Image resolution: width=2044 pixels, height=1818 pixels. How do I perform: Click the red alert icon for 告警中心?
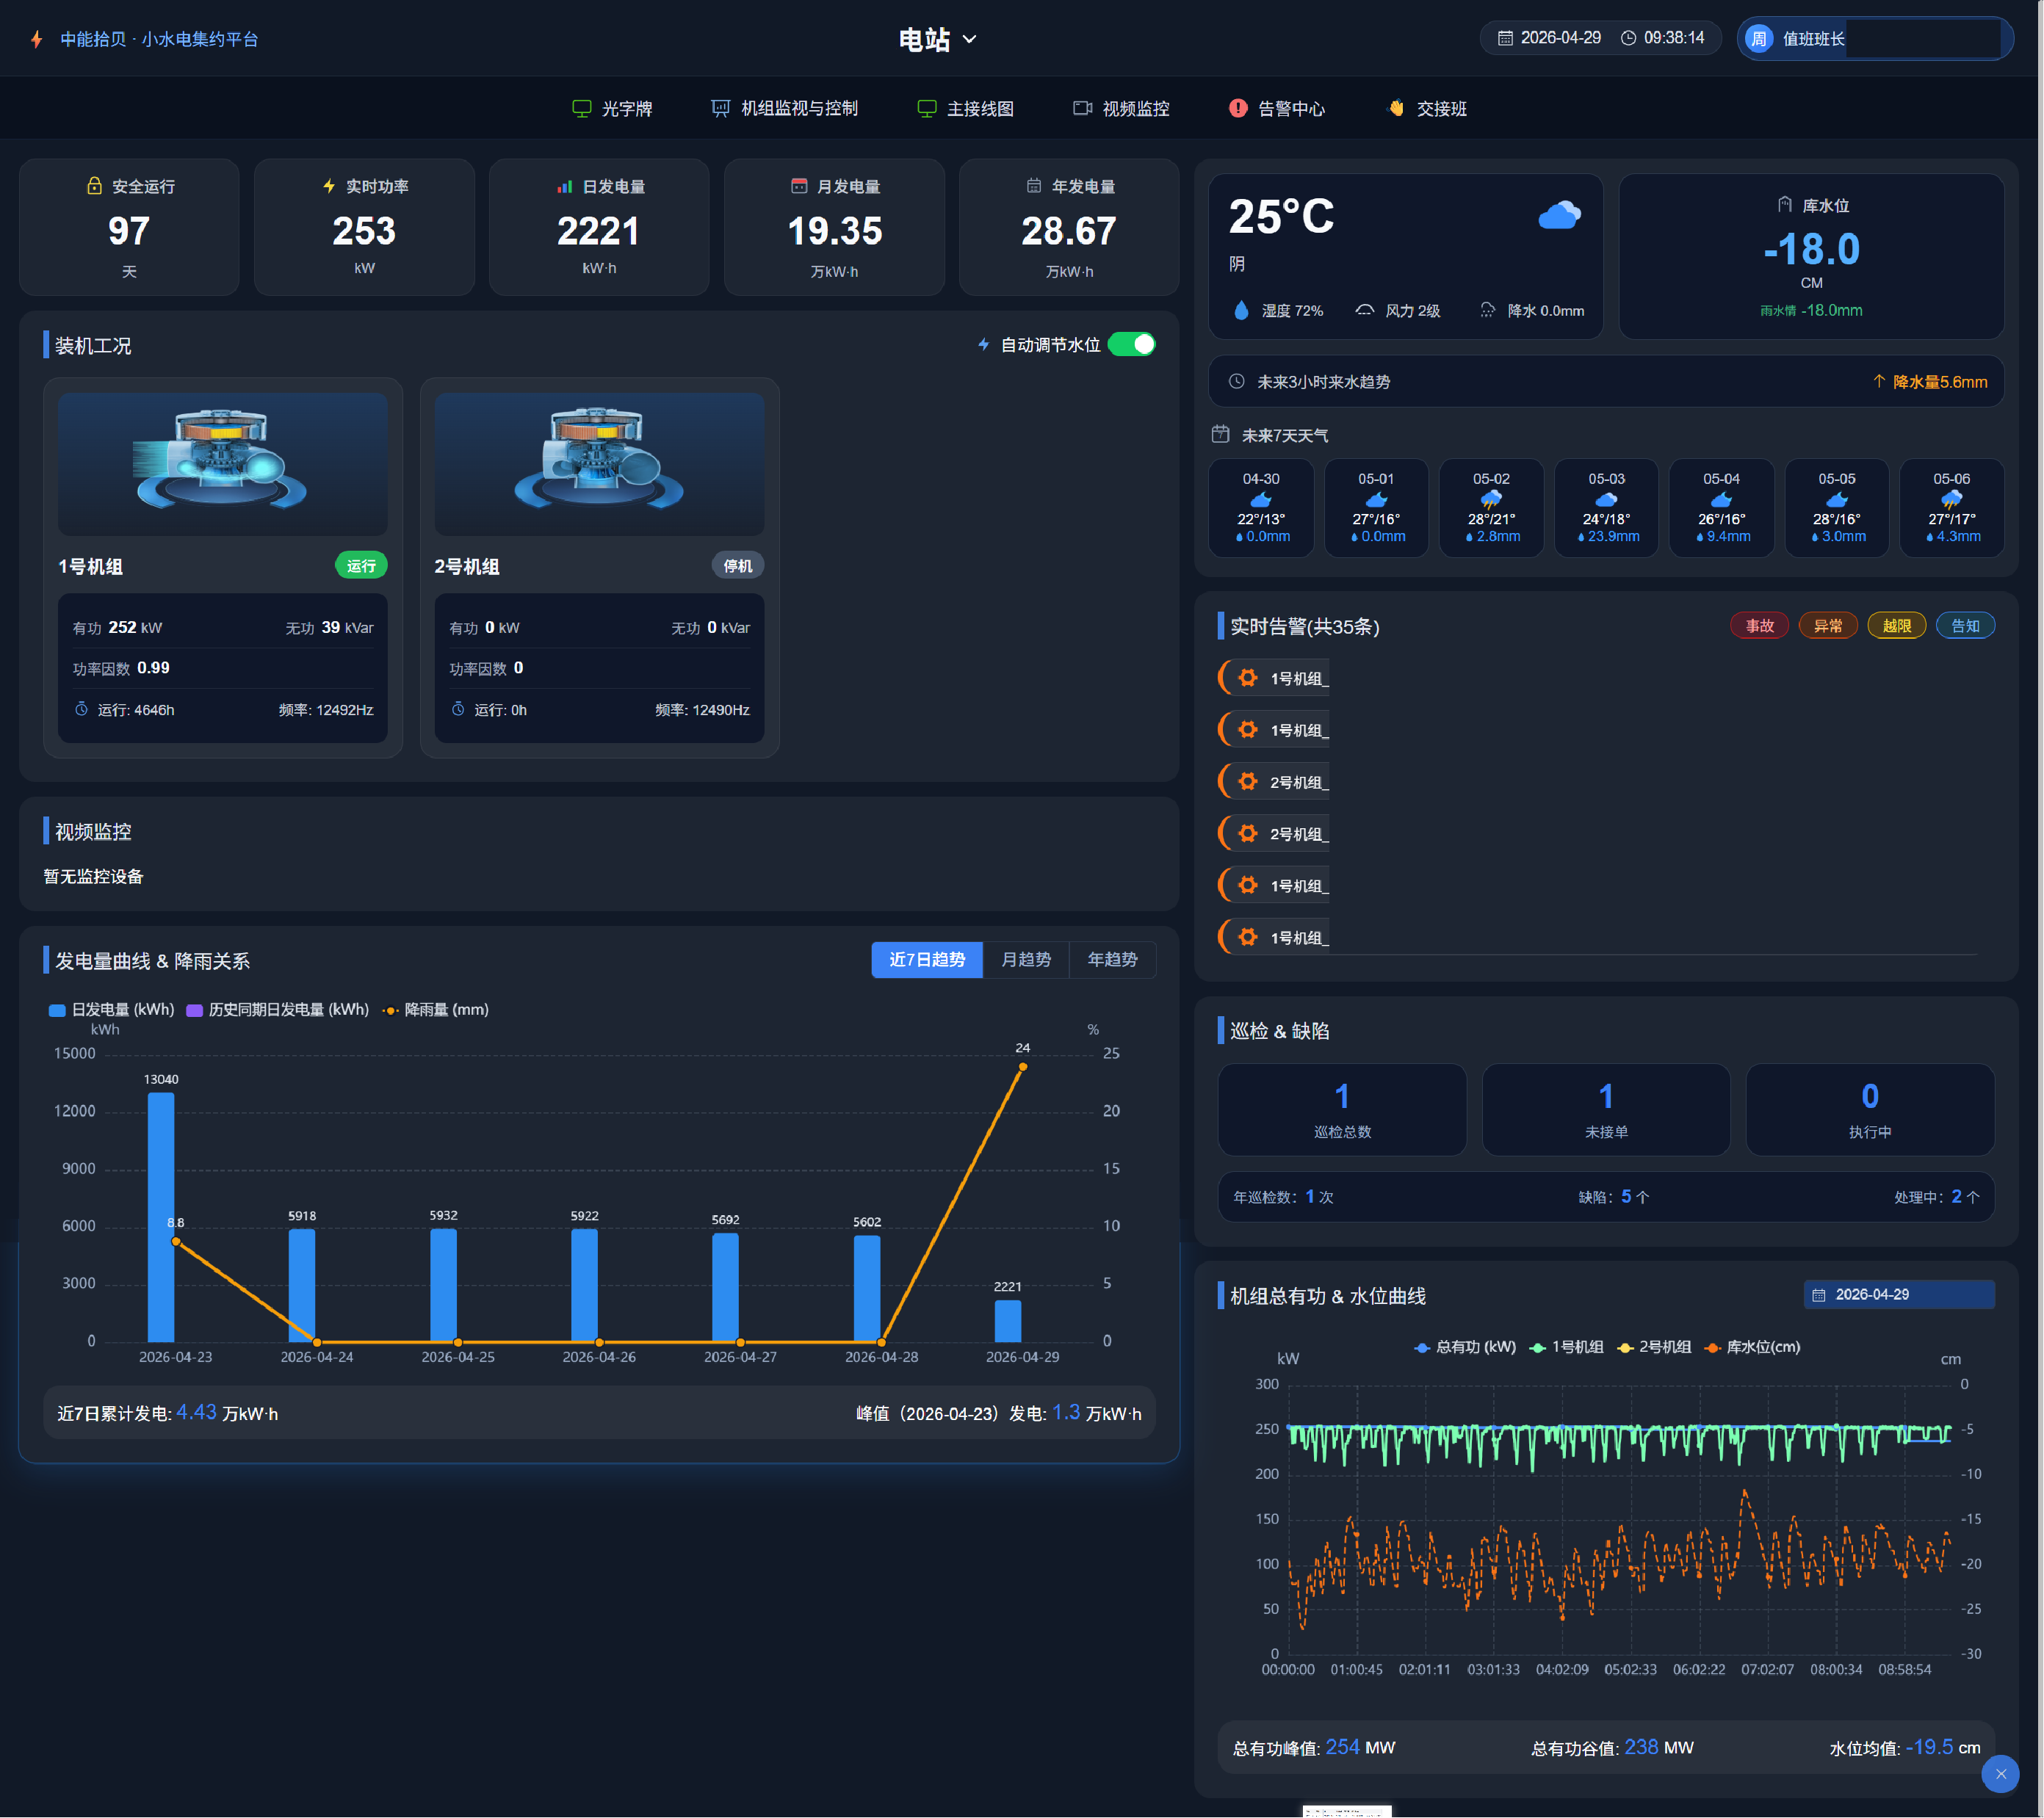[1237, 108]
